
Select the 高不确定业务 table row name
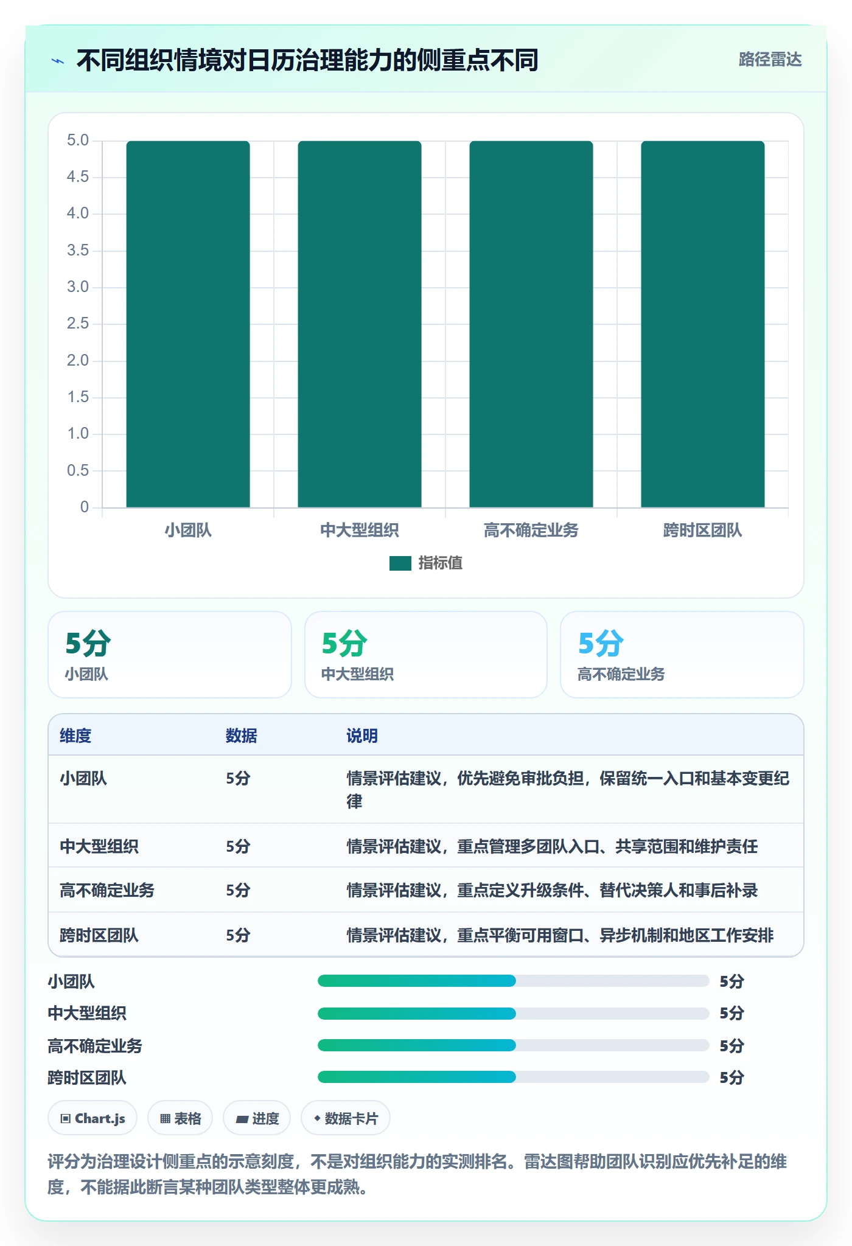point(107,890)
